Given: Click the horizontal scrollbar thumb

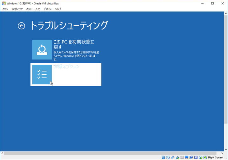Looking at the screenshot, I should tap(110, 153).
